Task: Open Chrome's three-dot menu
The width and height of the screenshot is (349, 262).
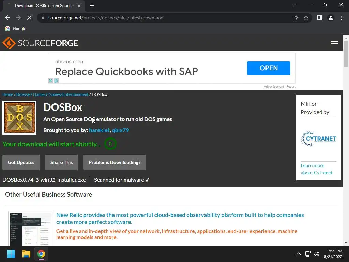Action: pos(342,18)
